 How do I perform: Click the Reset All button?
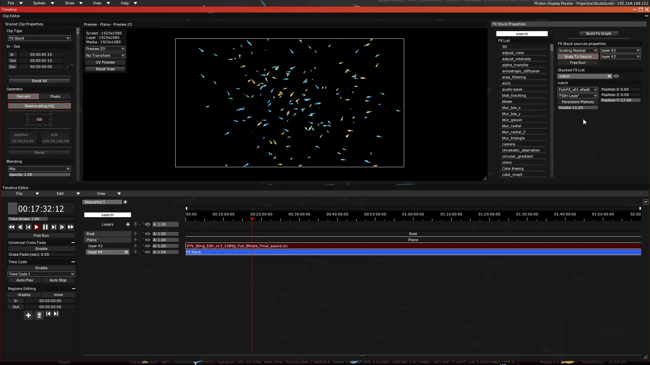[39, 81]
